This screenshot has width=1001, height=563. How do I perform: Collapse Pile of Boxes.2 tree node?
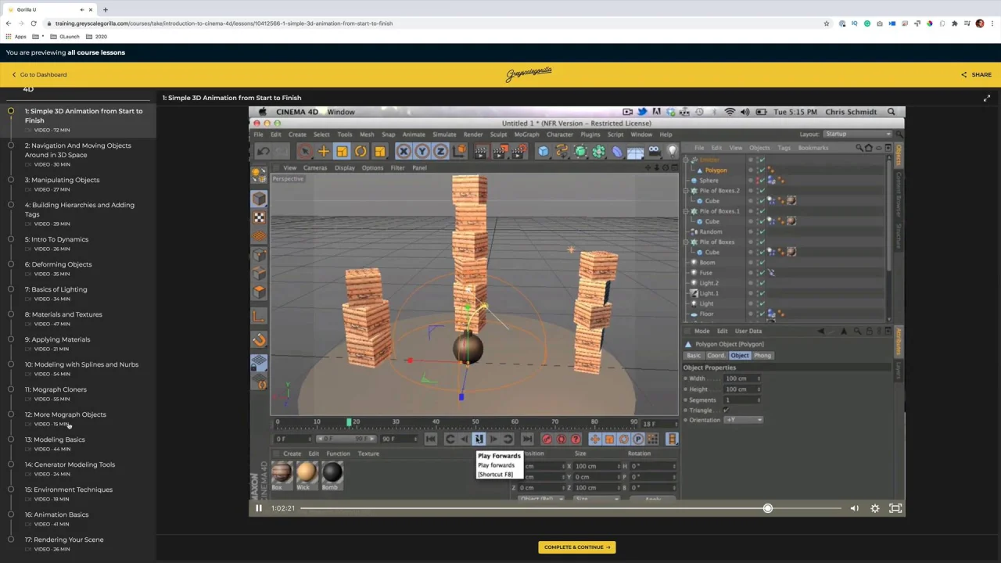[686, 191]
